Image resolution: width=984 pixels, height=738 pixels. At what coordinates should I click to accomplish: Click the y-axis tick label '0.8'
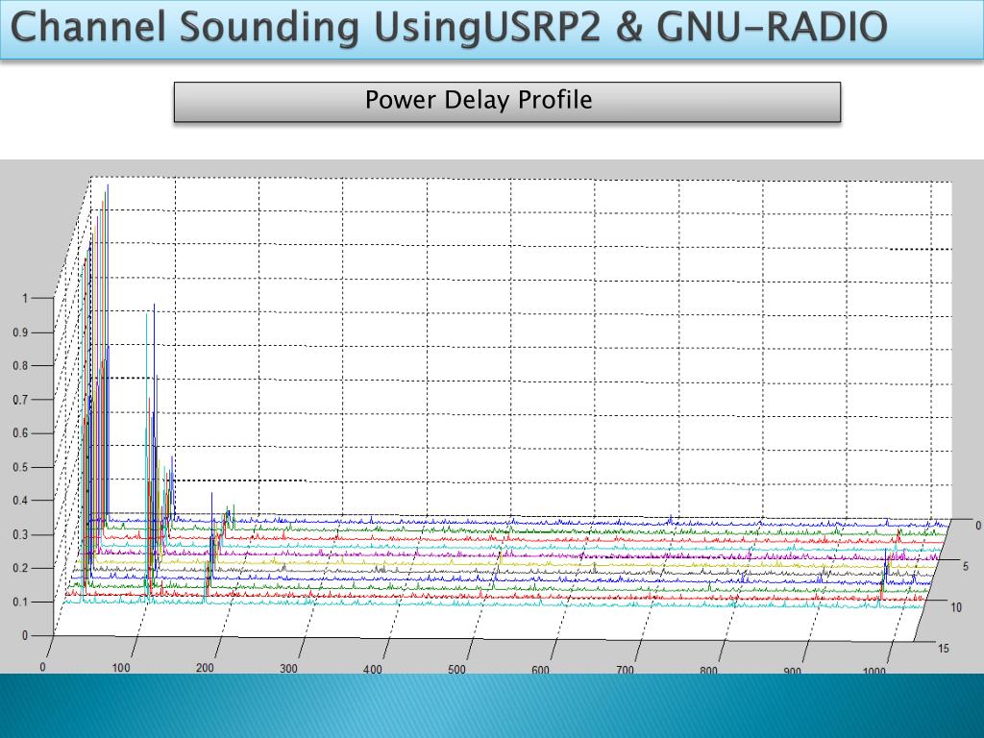point(21,365)
